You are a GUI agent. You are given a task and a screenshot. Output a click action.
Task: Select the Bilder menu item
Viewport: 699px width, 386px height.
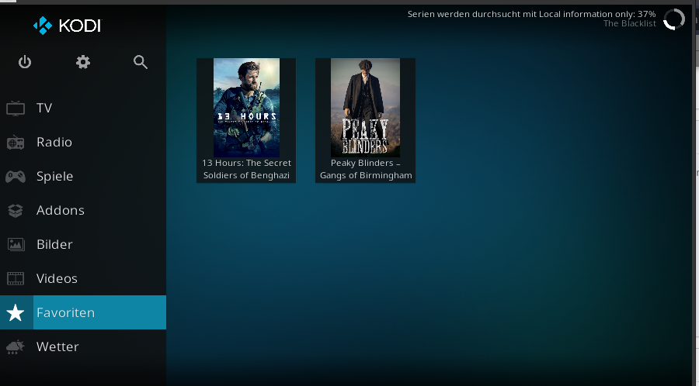click(83, 244)
